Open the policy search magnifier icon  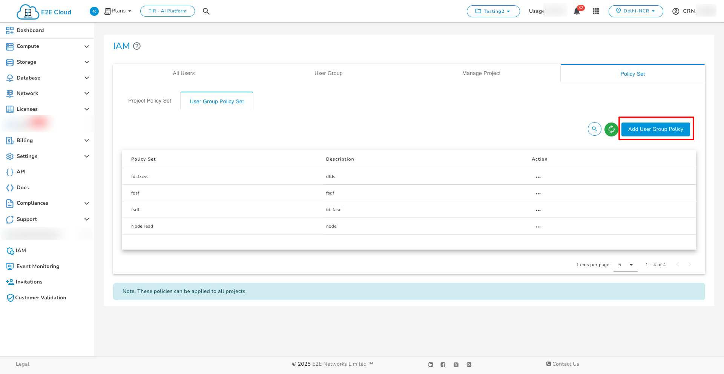pyautogui.click(x=594, y=129)
